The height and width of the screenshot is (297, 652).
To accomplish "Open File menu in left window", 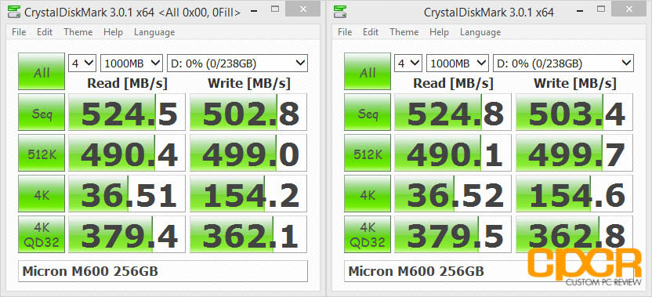I will [x=19, y=32].
